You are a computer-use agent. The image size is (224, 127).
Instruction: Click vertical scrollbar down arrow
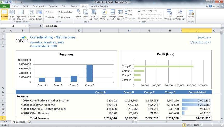coord(222,119)
